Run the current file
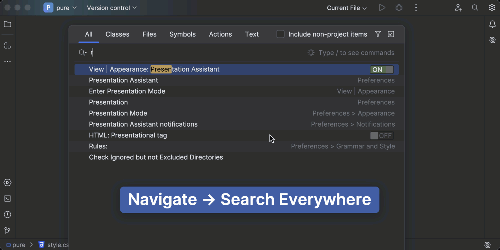This screenshot has height=250, width=500. coord(382,7)
